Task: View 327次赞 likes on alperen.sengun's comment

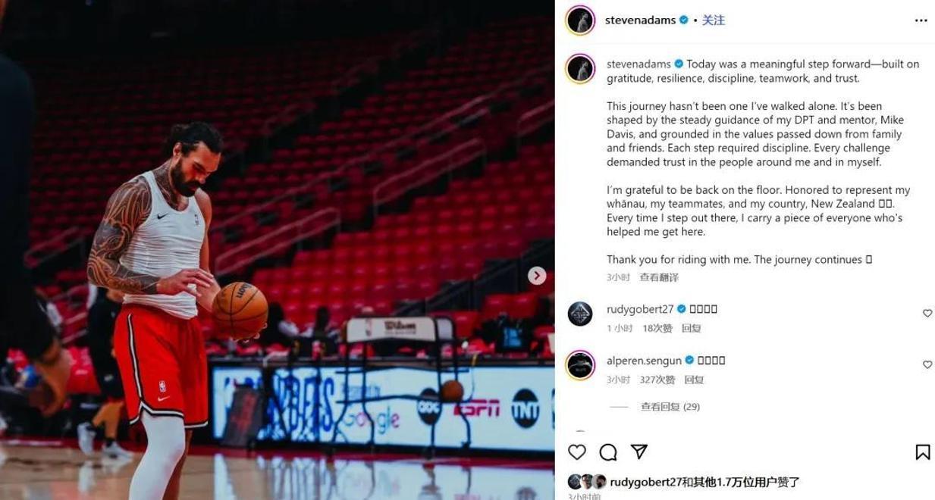Action: point(657,380)
